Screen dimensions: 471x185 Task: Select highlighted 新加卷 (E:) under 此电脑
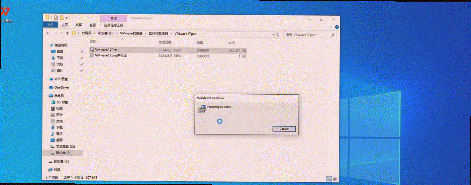(63, 153)
